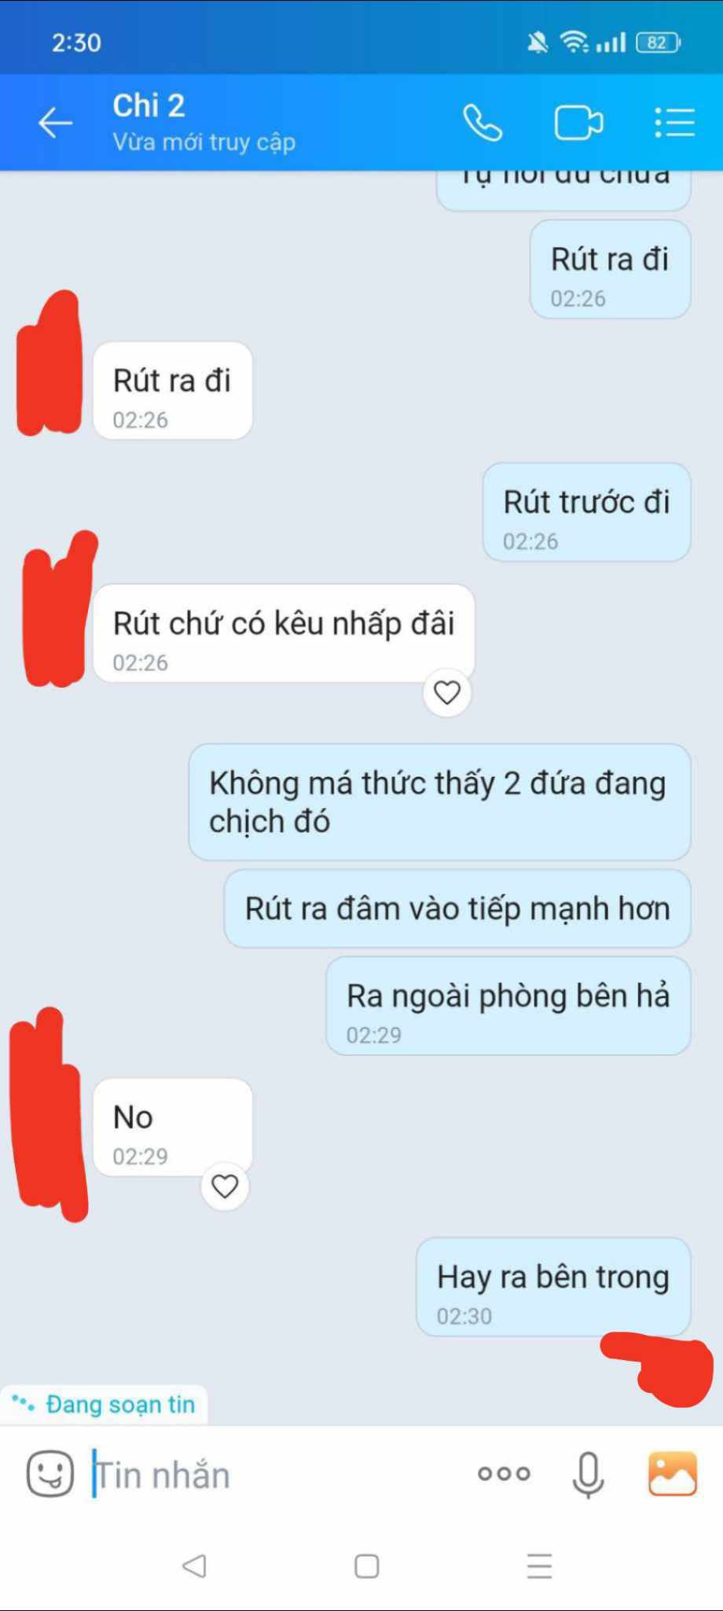Tap the "No" message bubble

[x=173, y=1127]
